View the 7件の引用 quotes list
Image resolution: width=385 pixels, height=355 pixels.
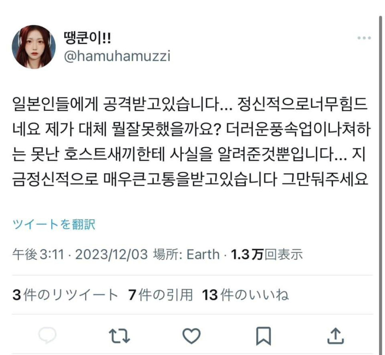click(x=160, y=295)
